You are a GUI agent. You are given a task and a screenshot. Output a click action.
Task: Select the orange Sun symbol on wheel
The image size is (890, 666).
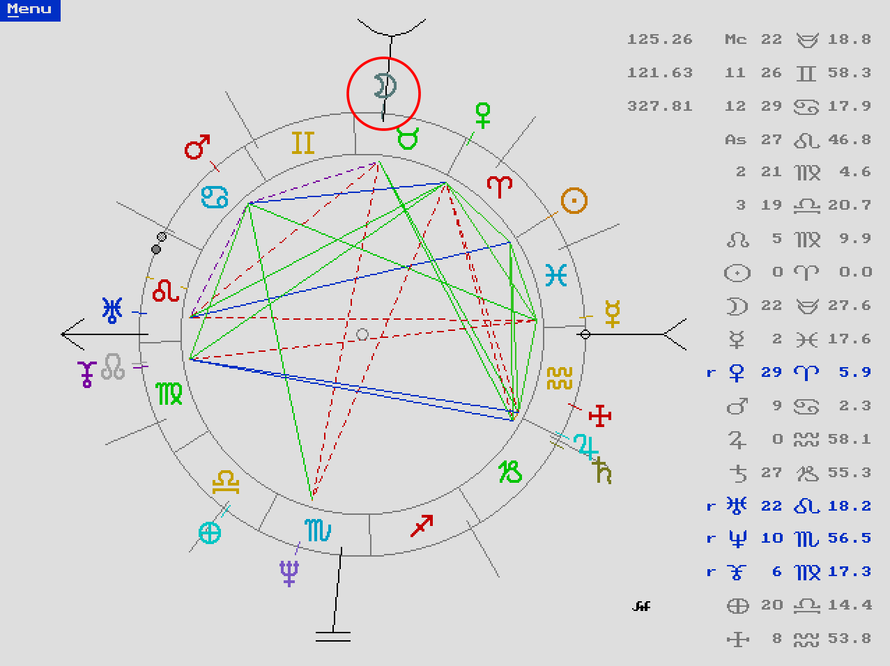pos(574,201)
